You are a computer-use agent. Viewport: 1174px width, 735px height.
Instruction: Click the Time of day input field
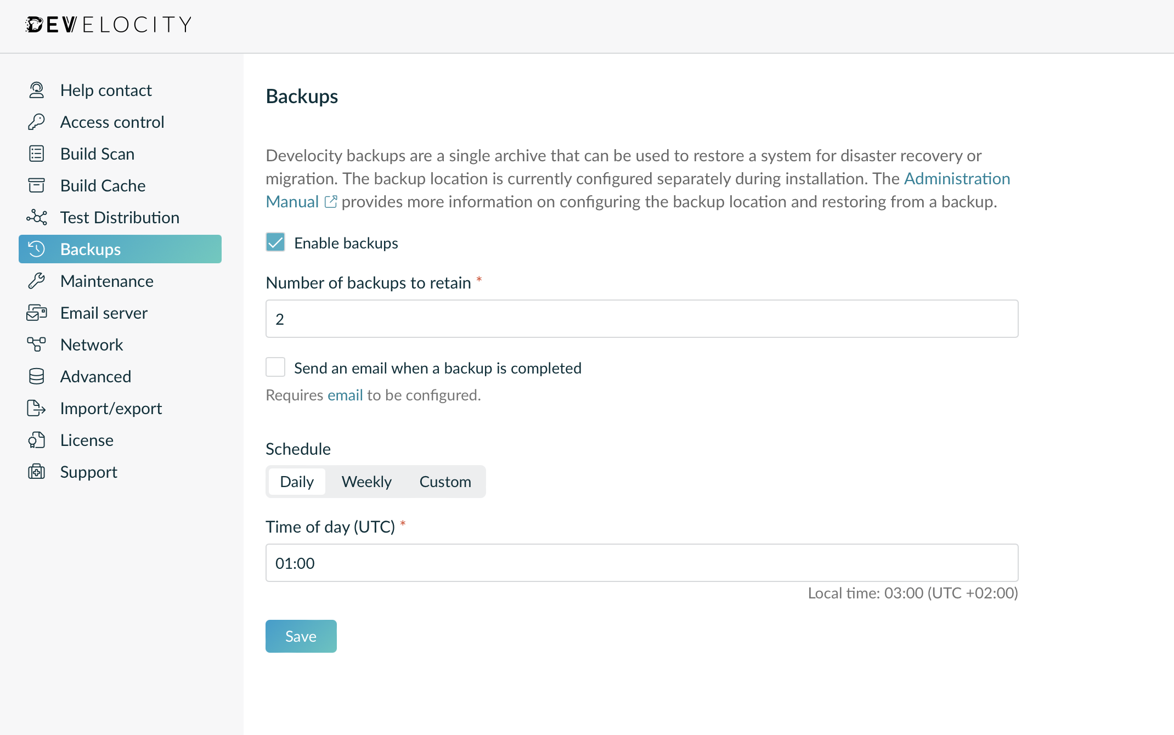[x=641, y=562]
